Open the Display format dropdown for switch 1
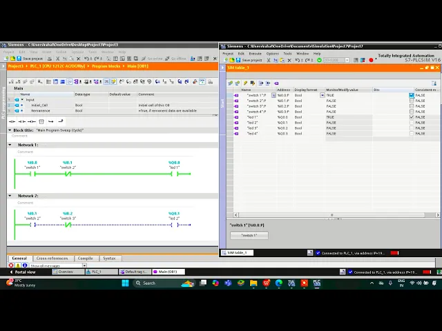This screenshot has height=331, width=442. (323, 95)
